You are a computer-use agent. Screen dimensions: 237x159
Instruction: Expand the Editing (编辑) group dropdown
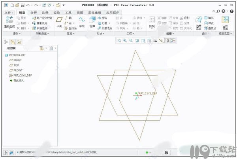coord(170,34)
